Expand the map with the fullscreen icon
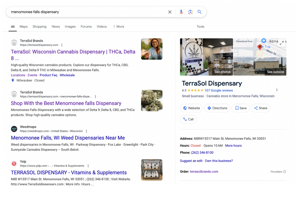This screenshot has width=297, height=197. 282,43
